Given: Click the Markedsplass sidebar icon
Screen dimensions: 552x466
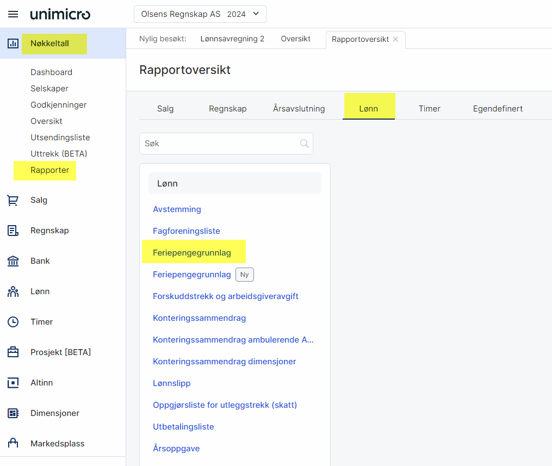Looking at the screenshot, I should coord(13,444).
